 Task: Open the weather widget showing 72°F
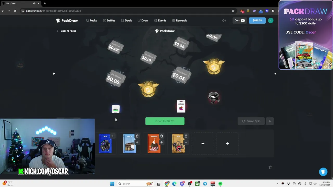click(x=8, y=184)
